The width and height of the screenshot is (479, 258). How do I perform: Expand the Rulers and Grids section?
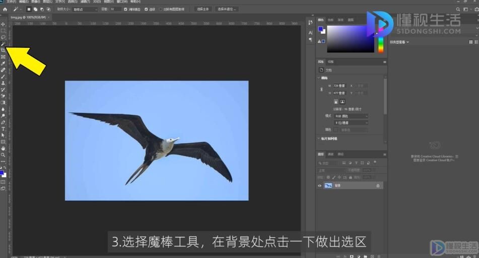pyautogui.click(x=319, y=139)
